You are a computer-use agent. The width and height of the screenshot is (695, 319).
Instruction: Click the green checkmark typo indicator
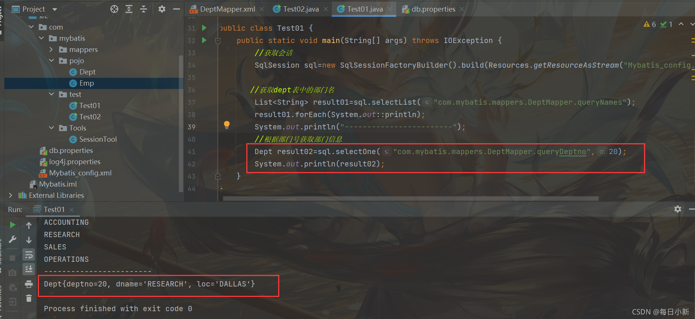[666, 24]
